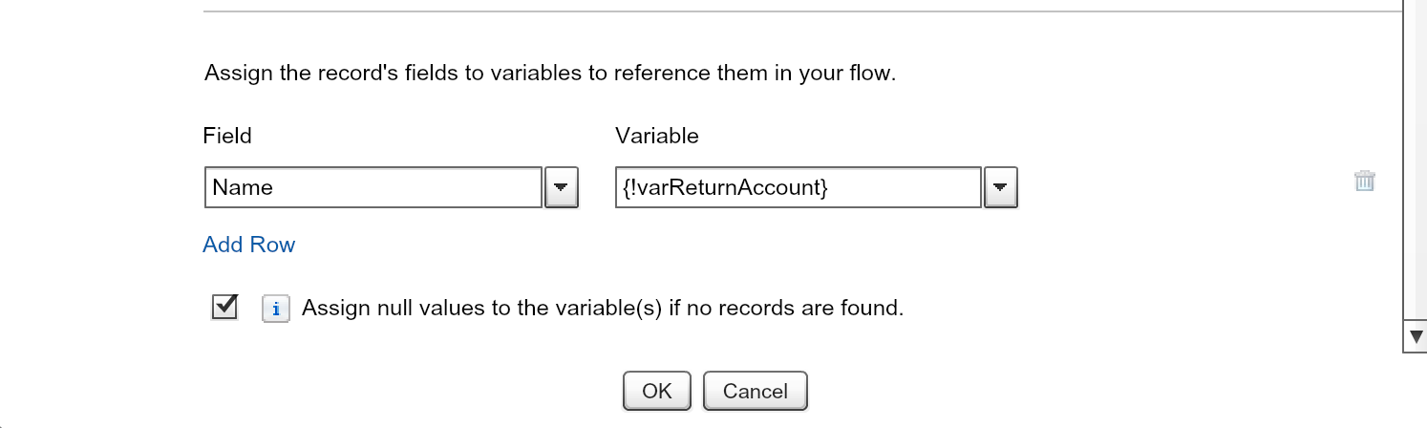1427x428 pixels.
Task: Click the Variable column label
Action: coord(657,136)
